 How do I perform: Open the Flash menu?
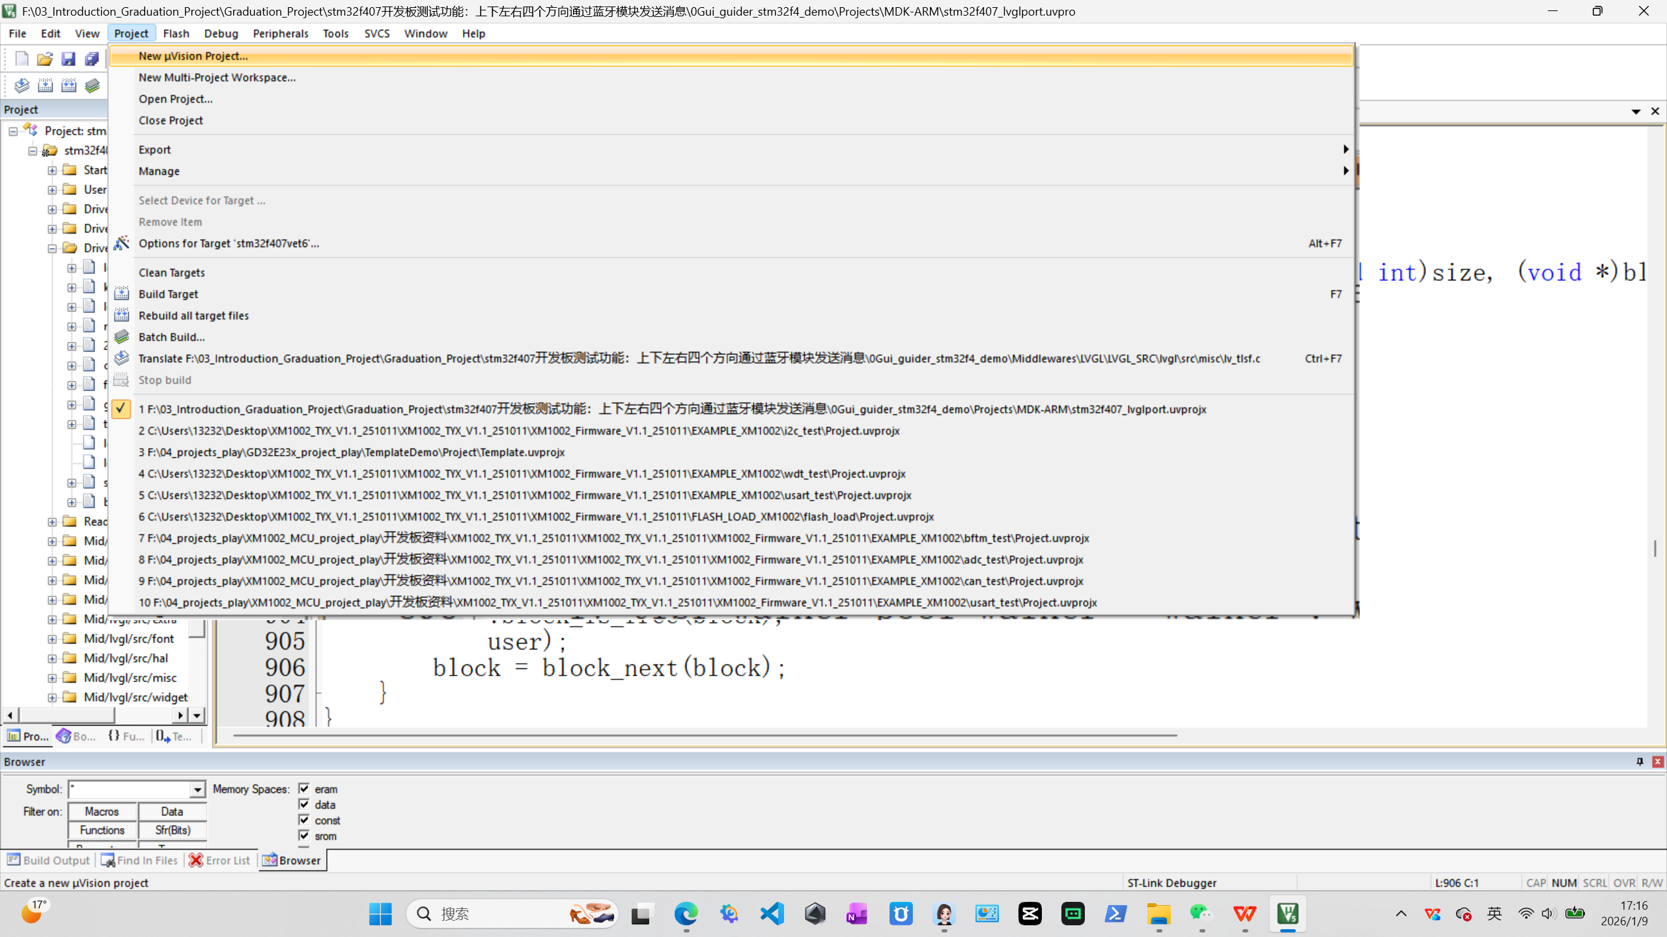176,33
